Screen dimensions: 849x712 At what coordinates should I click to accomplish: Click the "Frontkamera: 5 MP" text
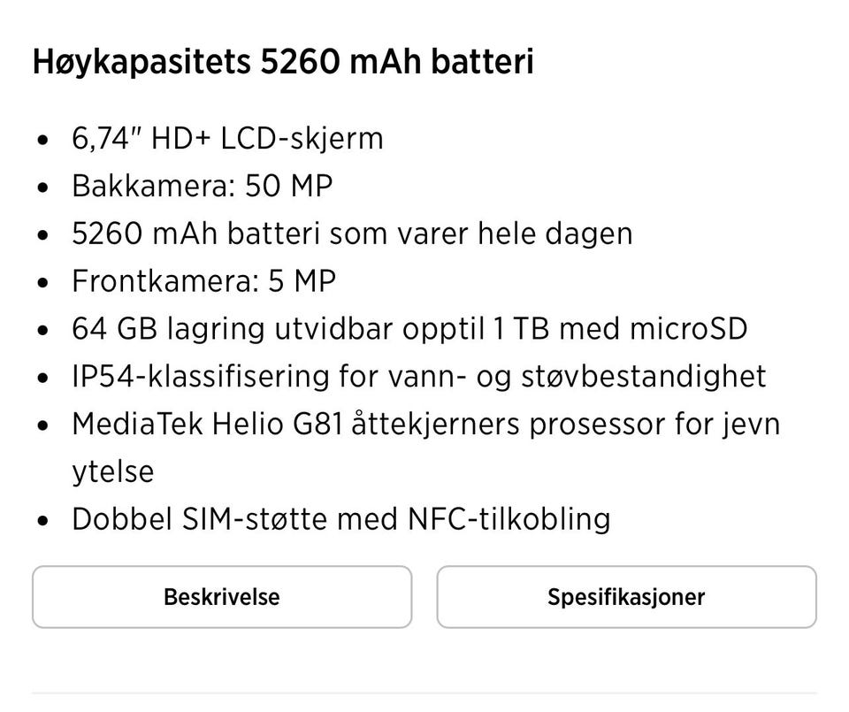click(203, 281)
